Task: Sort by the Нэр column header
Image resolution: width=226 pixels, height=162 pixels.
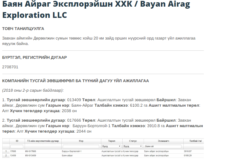Action: [81, 141]
